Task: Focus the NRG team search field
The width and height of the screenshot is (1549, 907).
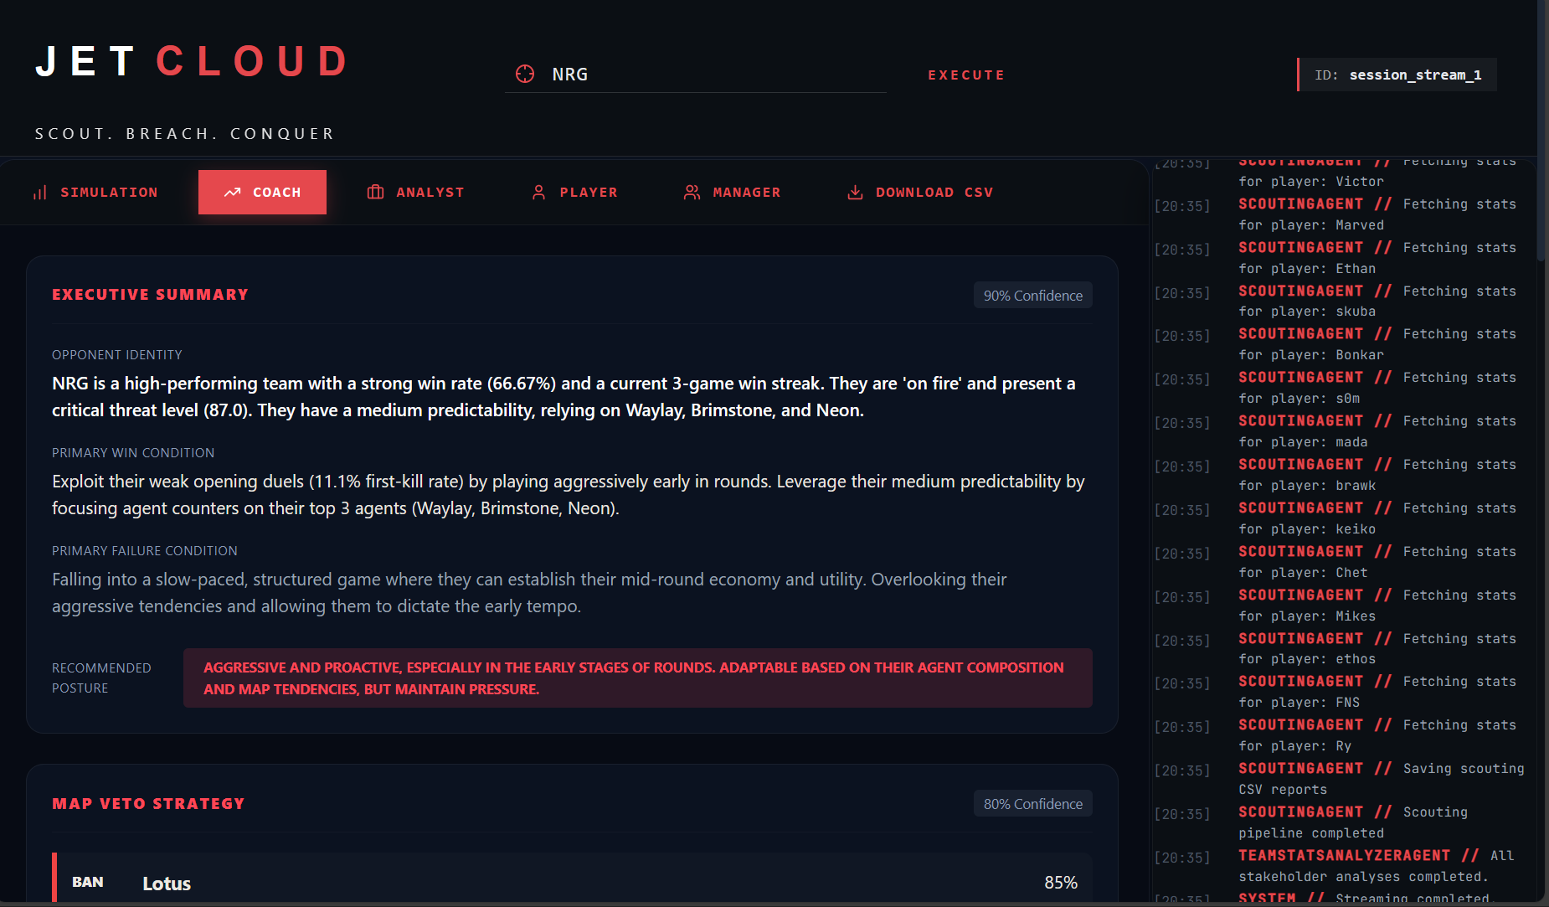Action: [696, 75]
